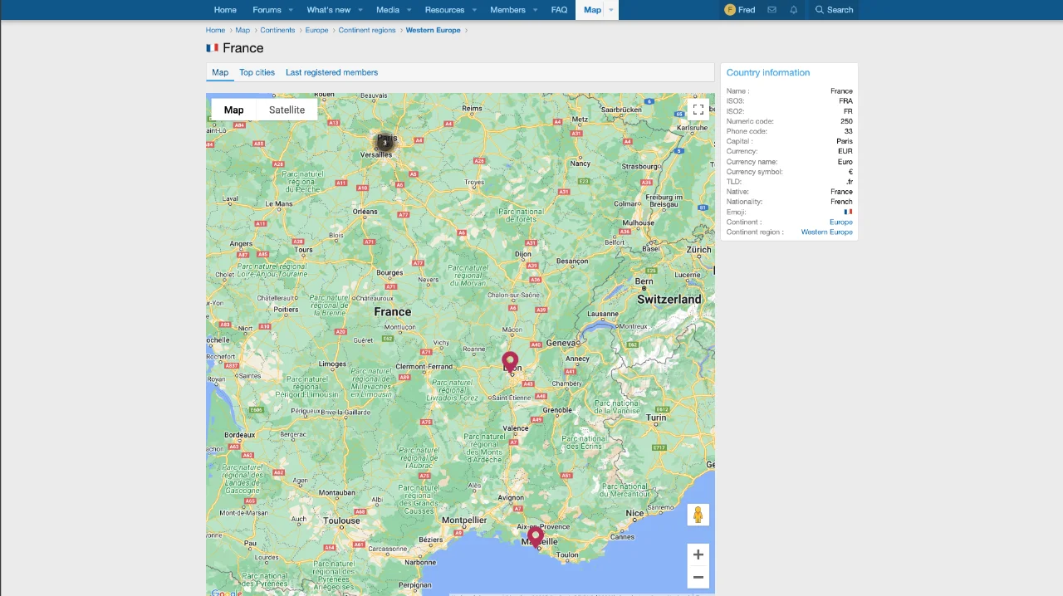The width and height of the screenshot is (1063, 596).
Task: Click the Home breadcrumb link
Action: 215,30
